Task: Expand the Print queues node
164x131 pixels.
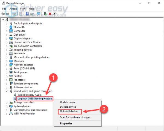Action: (x=7, y=72)
